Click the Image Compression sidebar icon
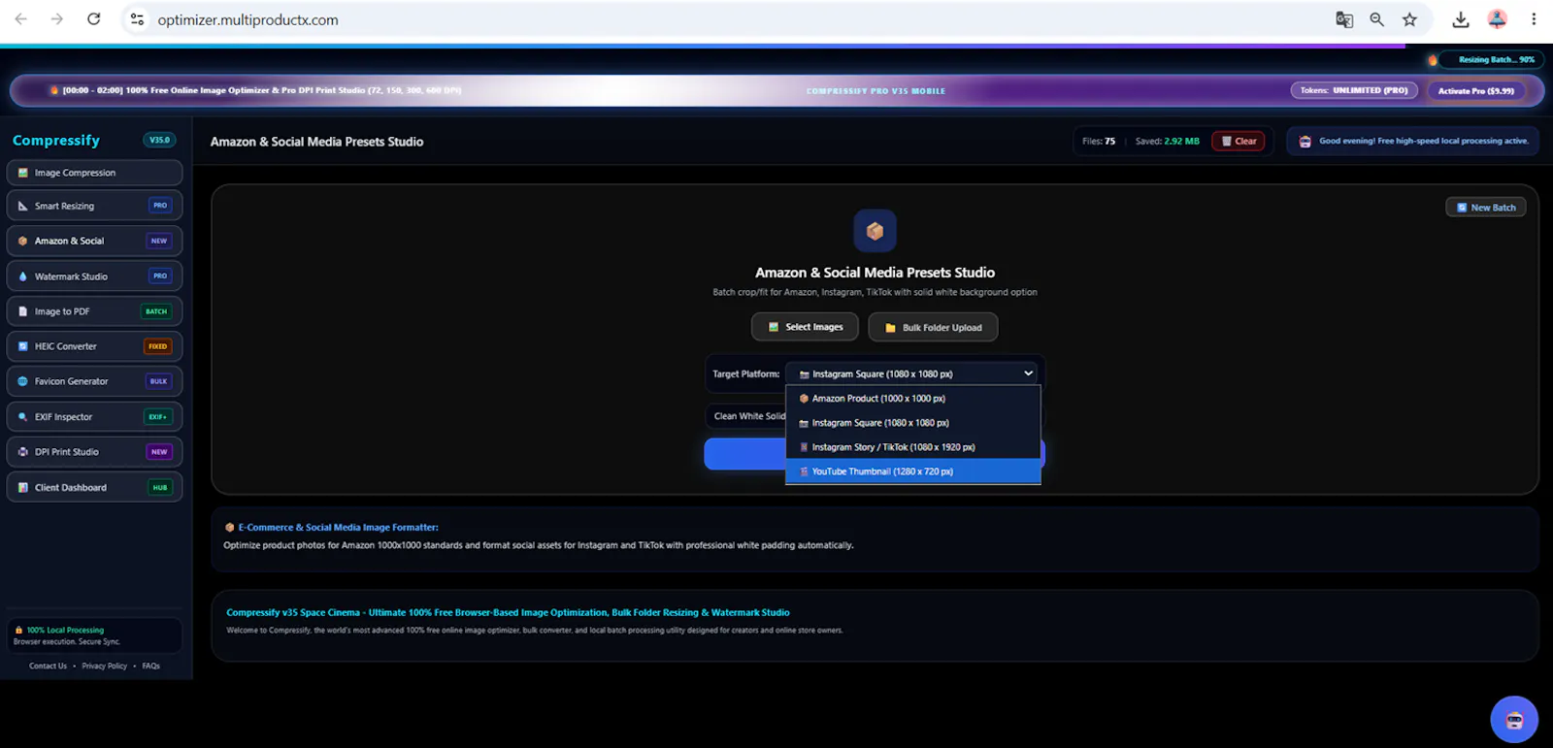This screenshot has height=748, width=1553. coord(23,173)
